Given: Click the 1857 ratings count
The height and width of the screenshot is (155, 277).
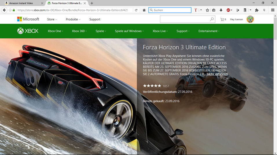Looking at the screenshot, I should click(x=166, y=86).
